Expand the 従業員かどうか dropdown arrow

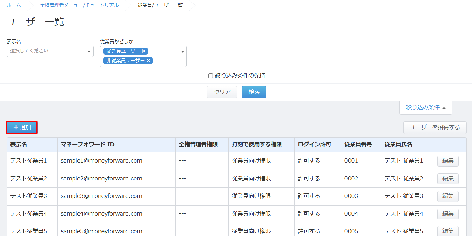(183, 52)
